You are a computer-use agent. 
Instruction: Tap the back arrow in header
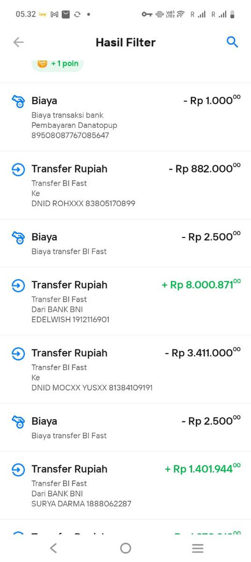pos(18,42)
